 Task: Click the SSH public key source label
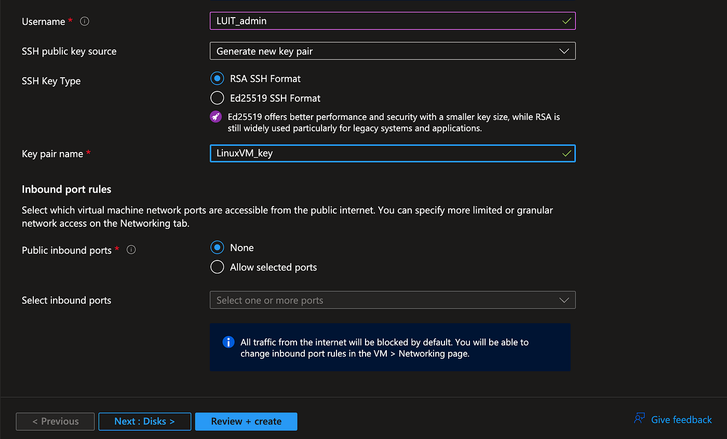69,51
